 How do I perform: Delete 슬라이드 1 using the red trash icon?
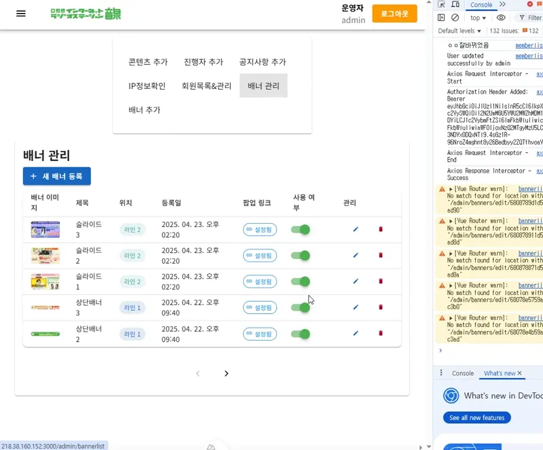(x=381, y=281)
